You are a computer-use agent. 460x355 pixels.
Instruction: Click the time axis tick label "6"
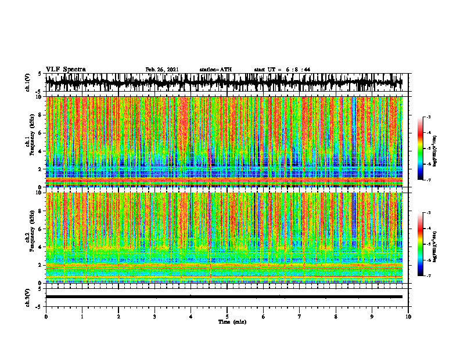click(264, 317)
